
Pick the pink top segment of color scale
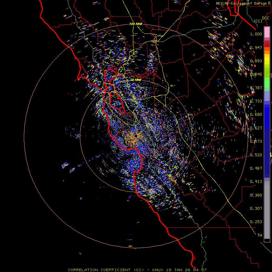point(267,32)
